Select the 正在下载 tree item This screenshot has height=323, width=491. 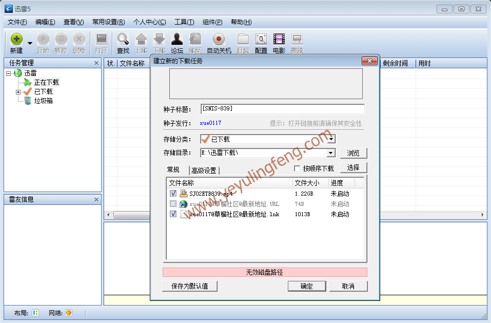[x=46, y=82]
